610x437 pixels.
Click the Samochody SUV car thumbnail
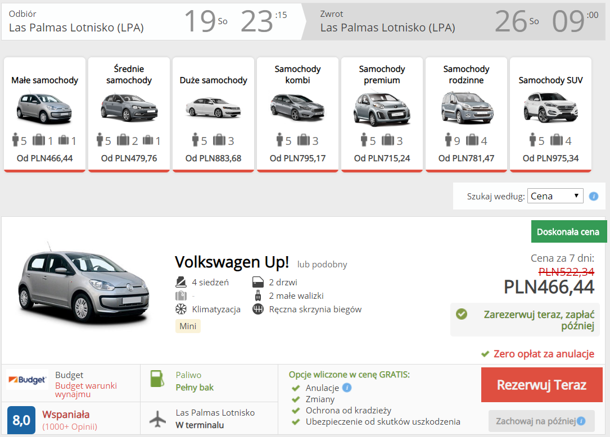point(550,107)
